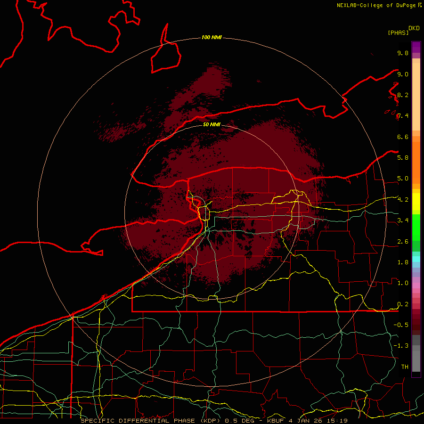Screen dimensions: 424x424
Task: Pick the bright yellow band of the color scale
Action: (416, 202)
